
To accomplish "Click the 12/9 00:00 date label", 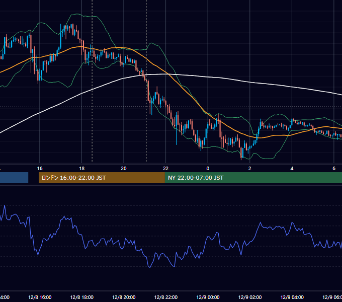I will [208, 297].
